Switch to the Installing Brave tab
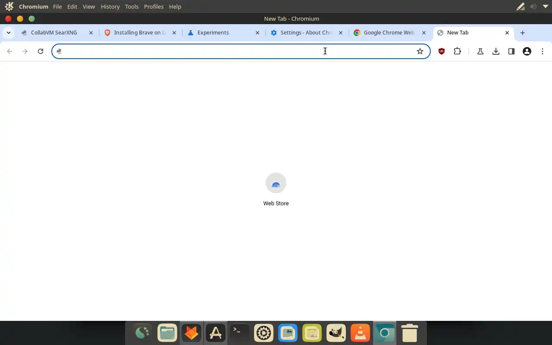552x345 pixels. pos(140,33)
